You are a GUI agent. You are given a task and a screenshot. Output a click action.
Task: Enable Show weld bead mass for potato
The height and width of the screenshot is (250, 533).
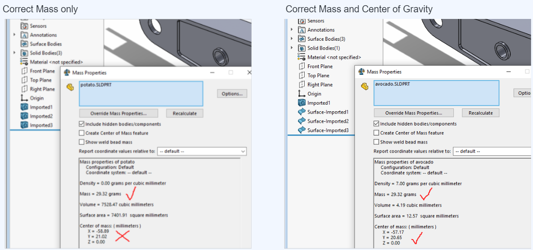81,142
